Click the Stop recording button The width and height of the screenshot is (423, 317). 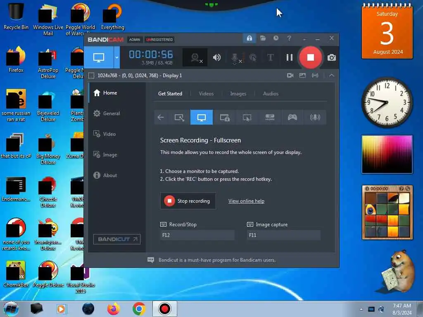tap(188, 201)
